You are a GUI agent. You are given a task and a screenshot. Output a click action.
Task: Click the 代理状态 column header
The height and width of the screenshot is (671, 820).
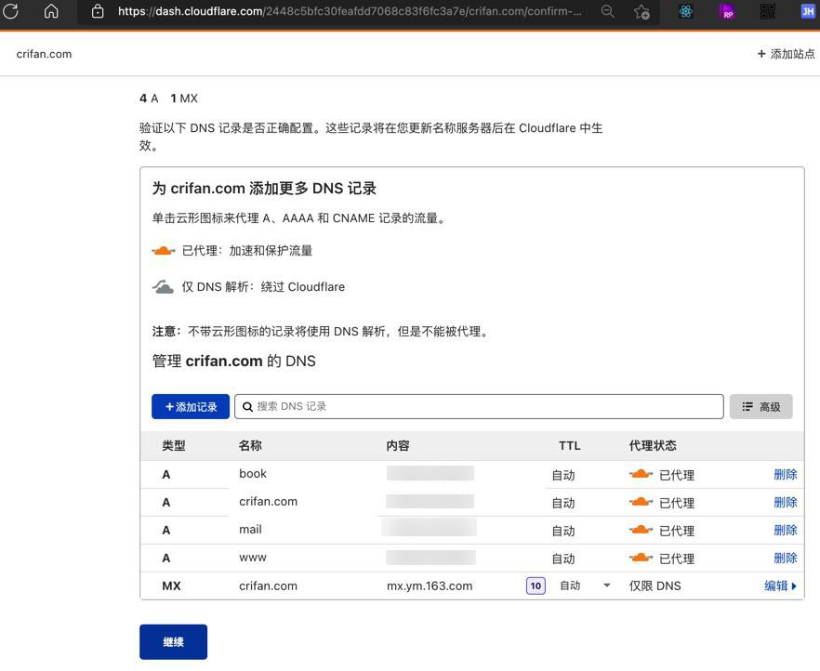tap(653, 446)
